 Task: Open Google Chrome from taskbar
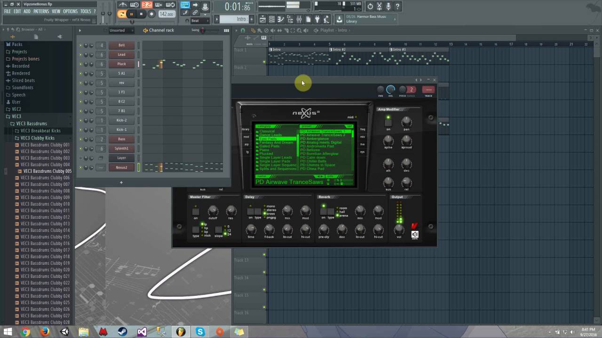[x=25, y=332]
